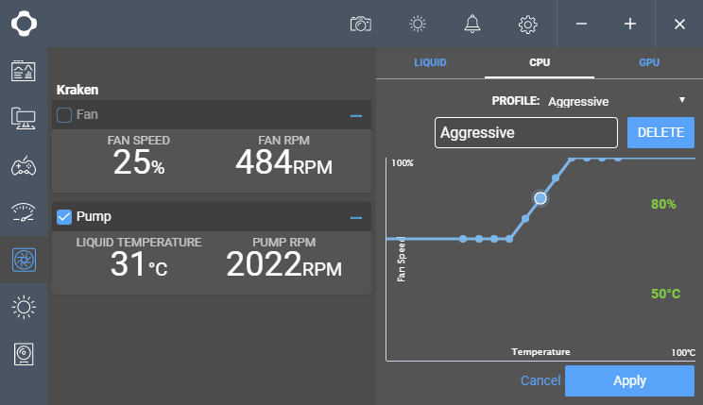Viewport: 703px width, 405px height.
Task: Click the highlighted fan curve control point
Action: pos(540,198)
